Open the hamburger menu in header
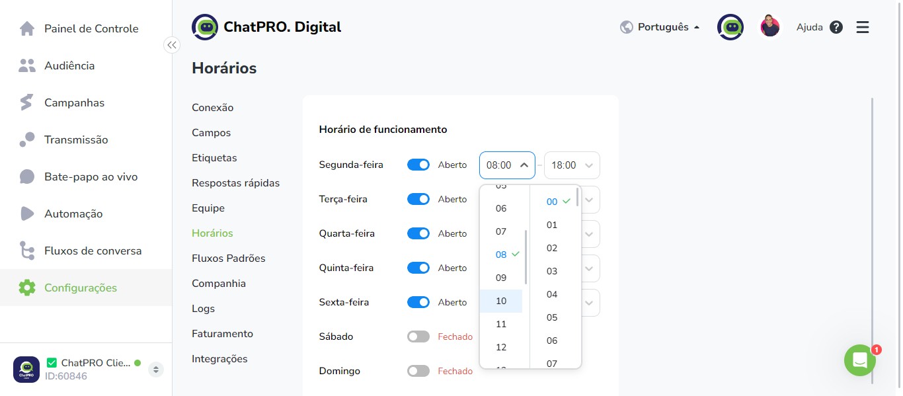 [863, 27]
